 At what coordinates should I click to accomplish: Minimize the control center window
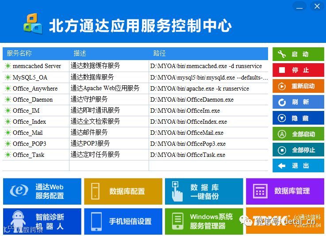[x=299, y=6]
